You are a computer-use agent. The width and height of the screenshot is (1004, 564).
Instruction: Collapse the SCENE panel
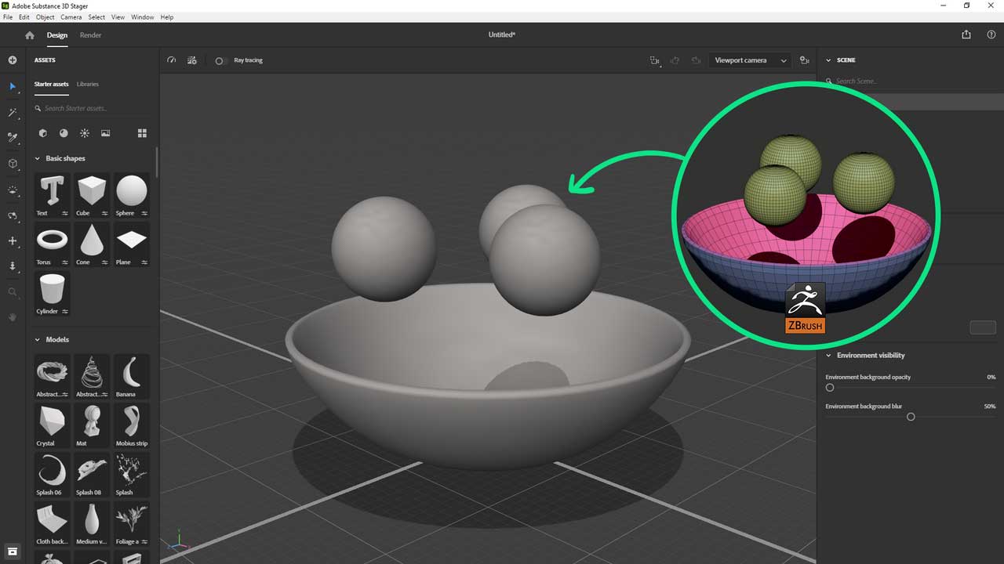point(828,60)
